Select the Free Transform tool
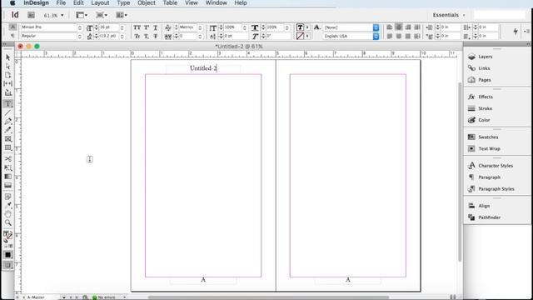 [8, 167]
